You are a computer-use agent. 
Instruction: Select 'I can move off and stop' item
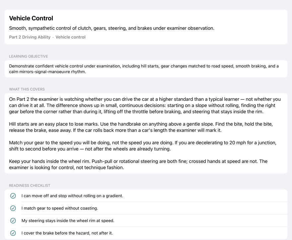pyautogui.click(x=72, y=196)
